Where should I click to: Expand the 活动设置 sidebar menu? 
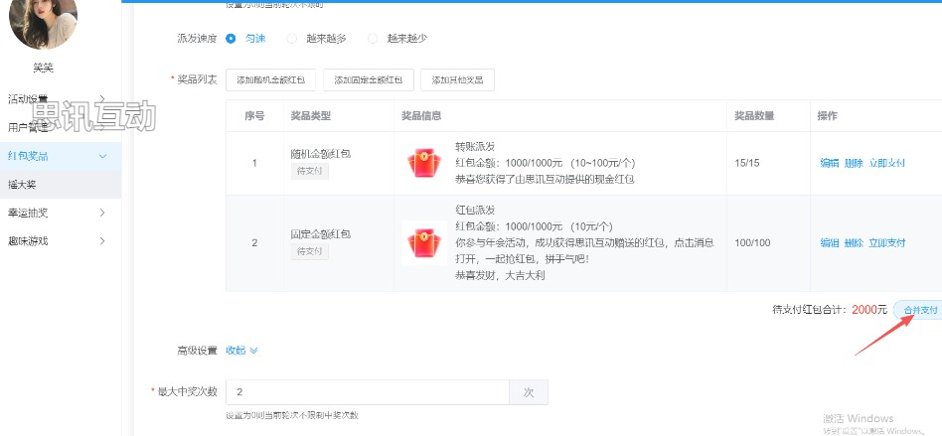[60, 98]
